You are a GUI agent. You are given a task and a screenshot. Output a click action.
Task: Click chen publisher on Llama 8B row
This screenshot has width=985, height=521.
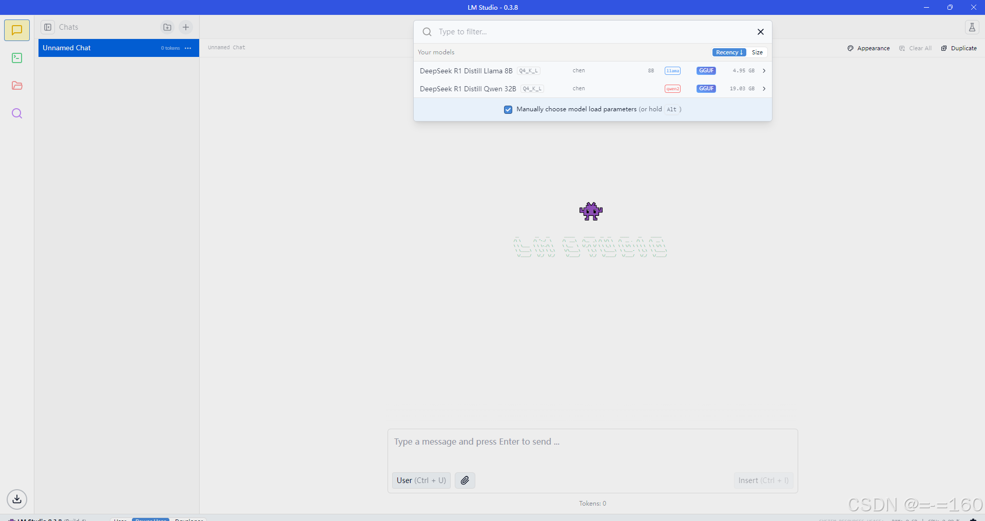pos(578,71)
